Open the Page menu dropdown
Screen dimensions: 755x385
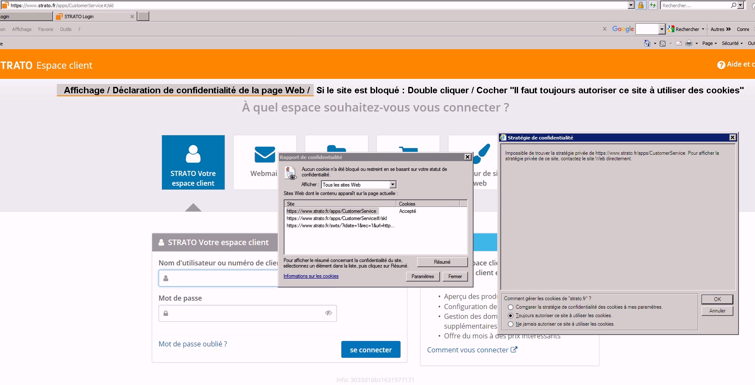pos(709,43)
